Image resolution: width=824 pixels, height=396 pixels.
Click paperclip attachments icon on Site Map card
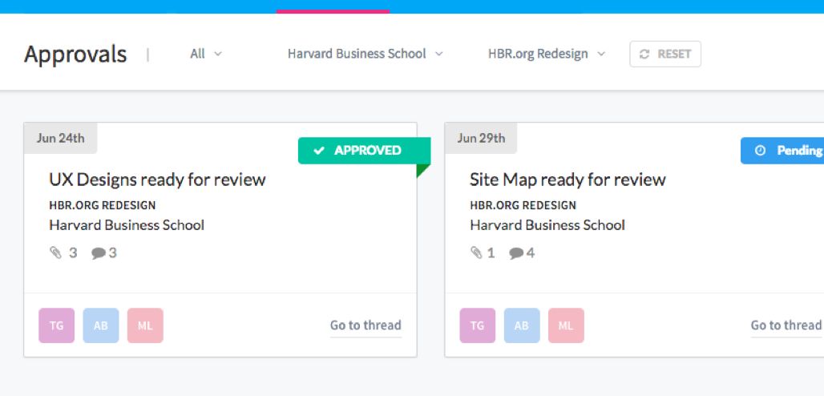[476, 253]
